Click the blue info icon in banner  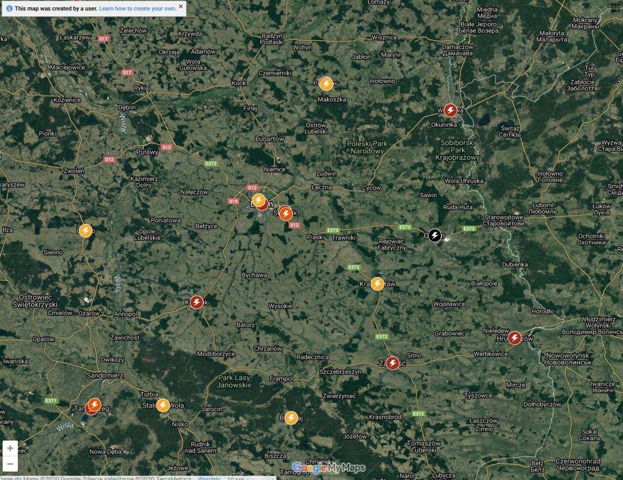coord(9,8)
